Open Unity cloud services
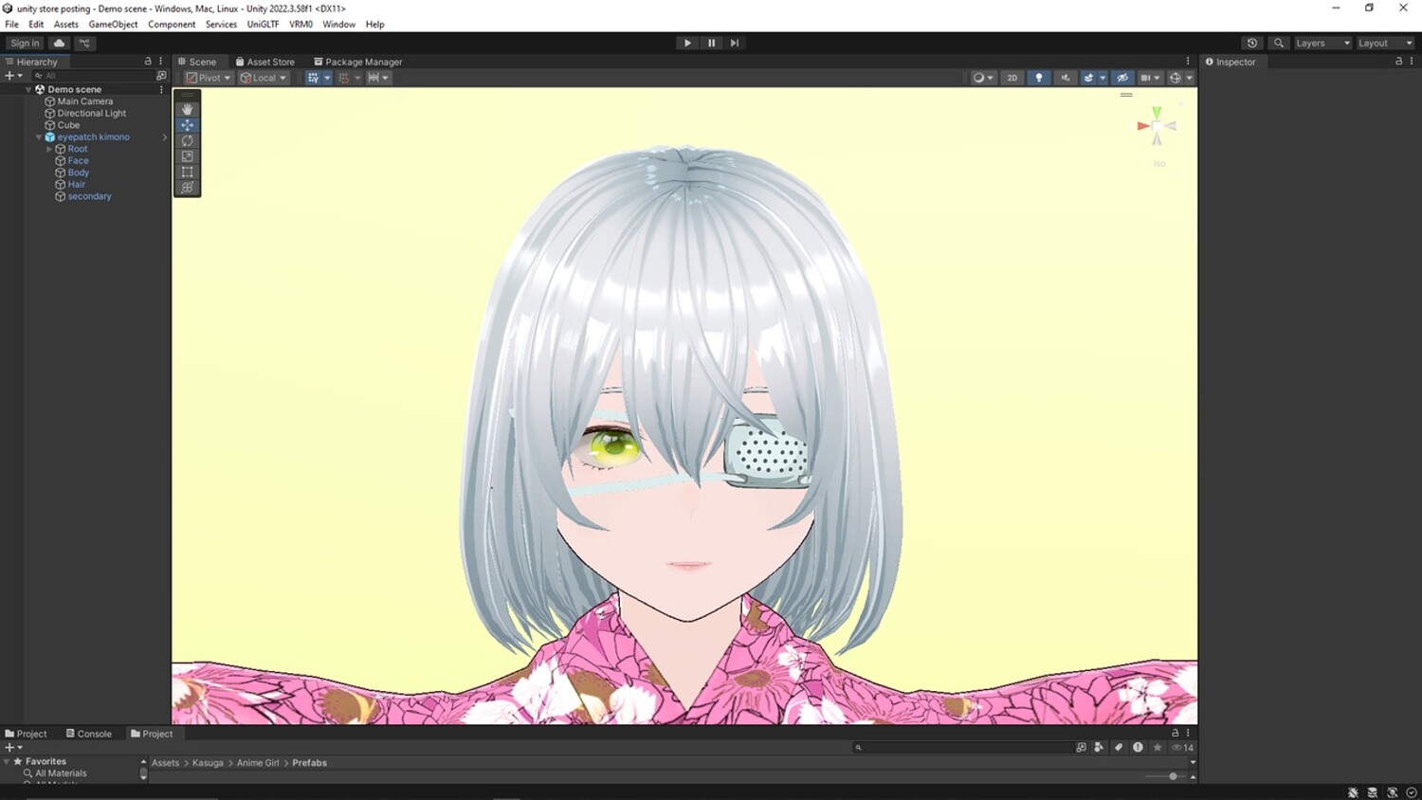This screenshot has height=800, width=1422. tap(59, 43)
